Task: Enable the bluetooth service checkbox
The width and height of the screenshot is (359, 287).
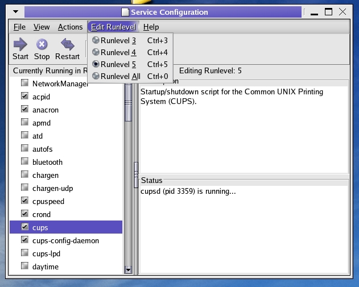Action: (x=24, y=162)
